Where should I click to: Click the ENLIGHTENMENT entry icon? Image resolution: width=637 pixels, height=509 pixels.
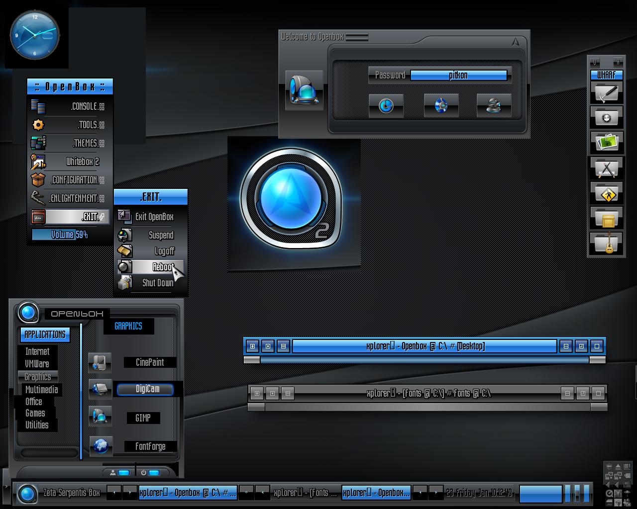click(38, 198)
